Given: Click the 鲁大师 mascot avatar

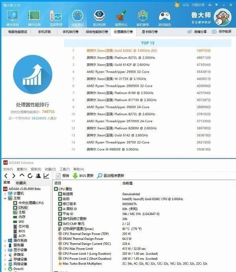Looking at the screenshot, I should pos(223,17).
